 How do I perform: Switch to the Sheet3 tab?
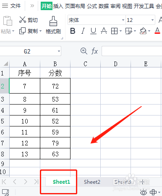[x=123, y=182]
